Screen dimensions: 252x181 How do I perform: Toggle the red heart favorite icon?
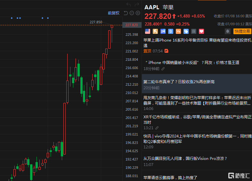[x=201, y=31]
